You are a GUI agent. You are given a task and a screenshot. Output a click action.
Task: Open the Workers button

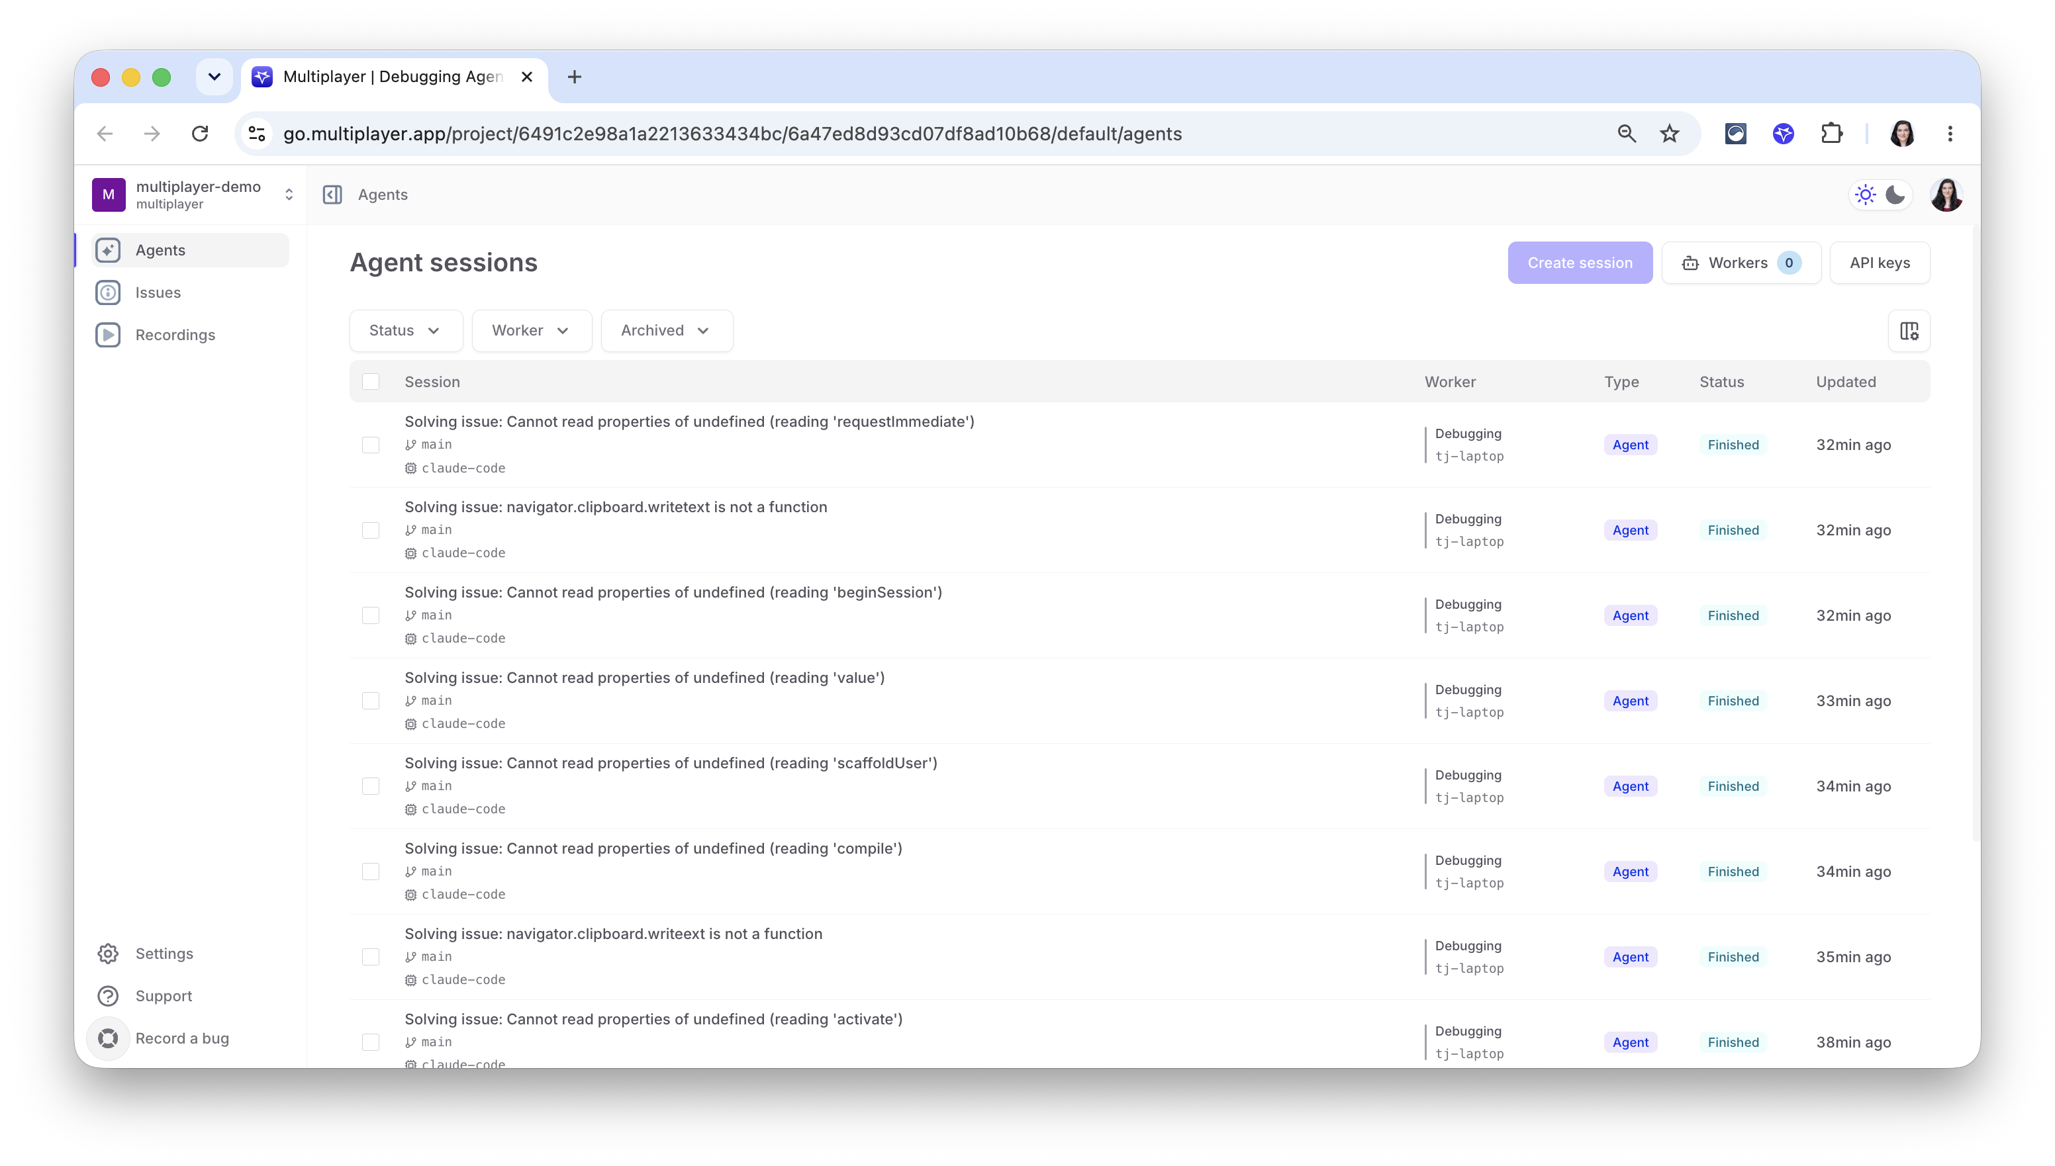[x=1742, y=263]
